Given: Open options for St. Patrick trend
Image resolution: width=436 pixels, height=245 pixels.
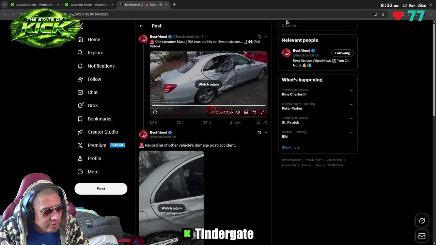Looking at the screenshot, I should point(352,119).
